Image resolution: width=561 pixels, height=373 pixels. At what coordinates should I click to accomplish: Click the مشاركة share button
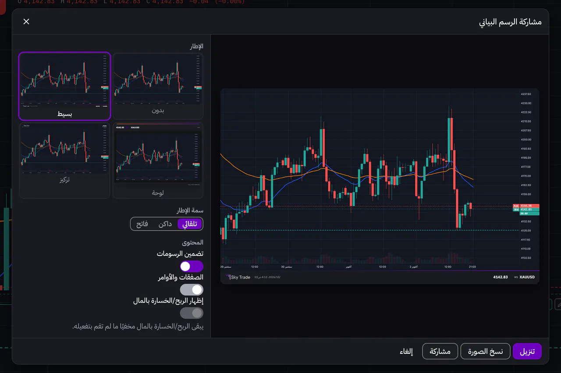click(x=440, y=351)
